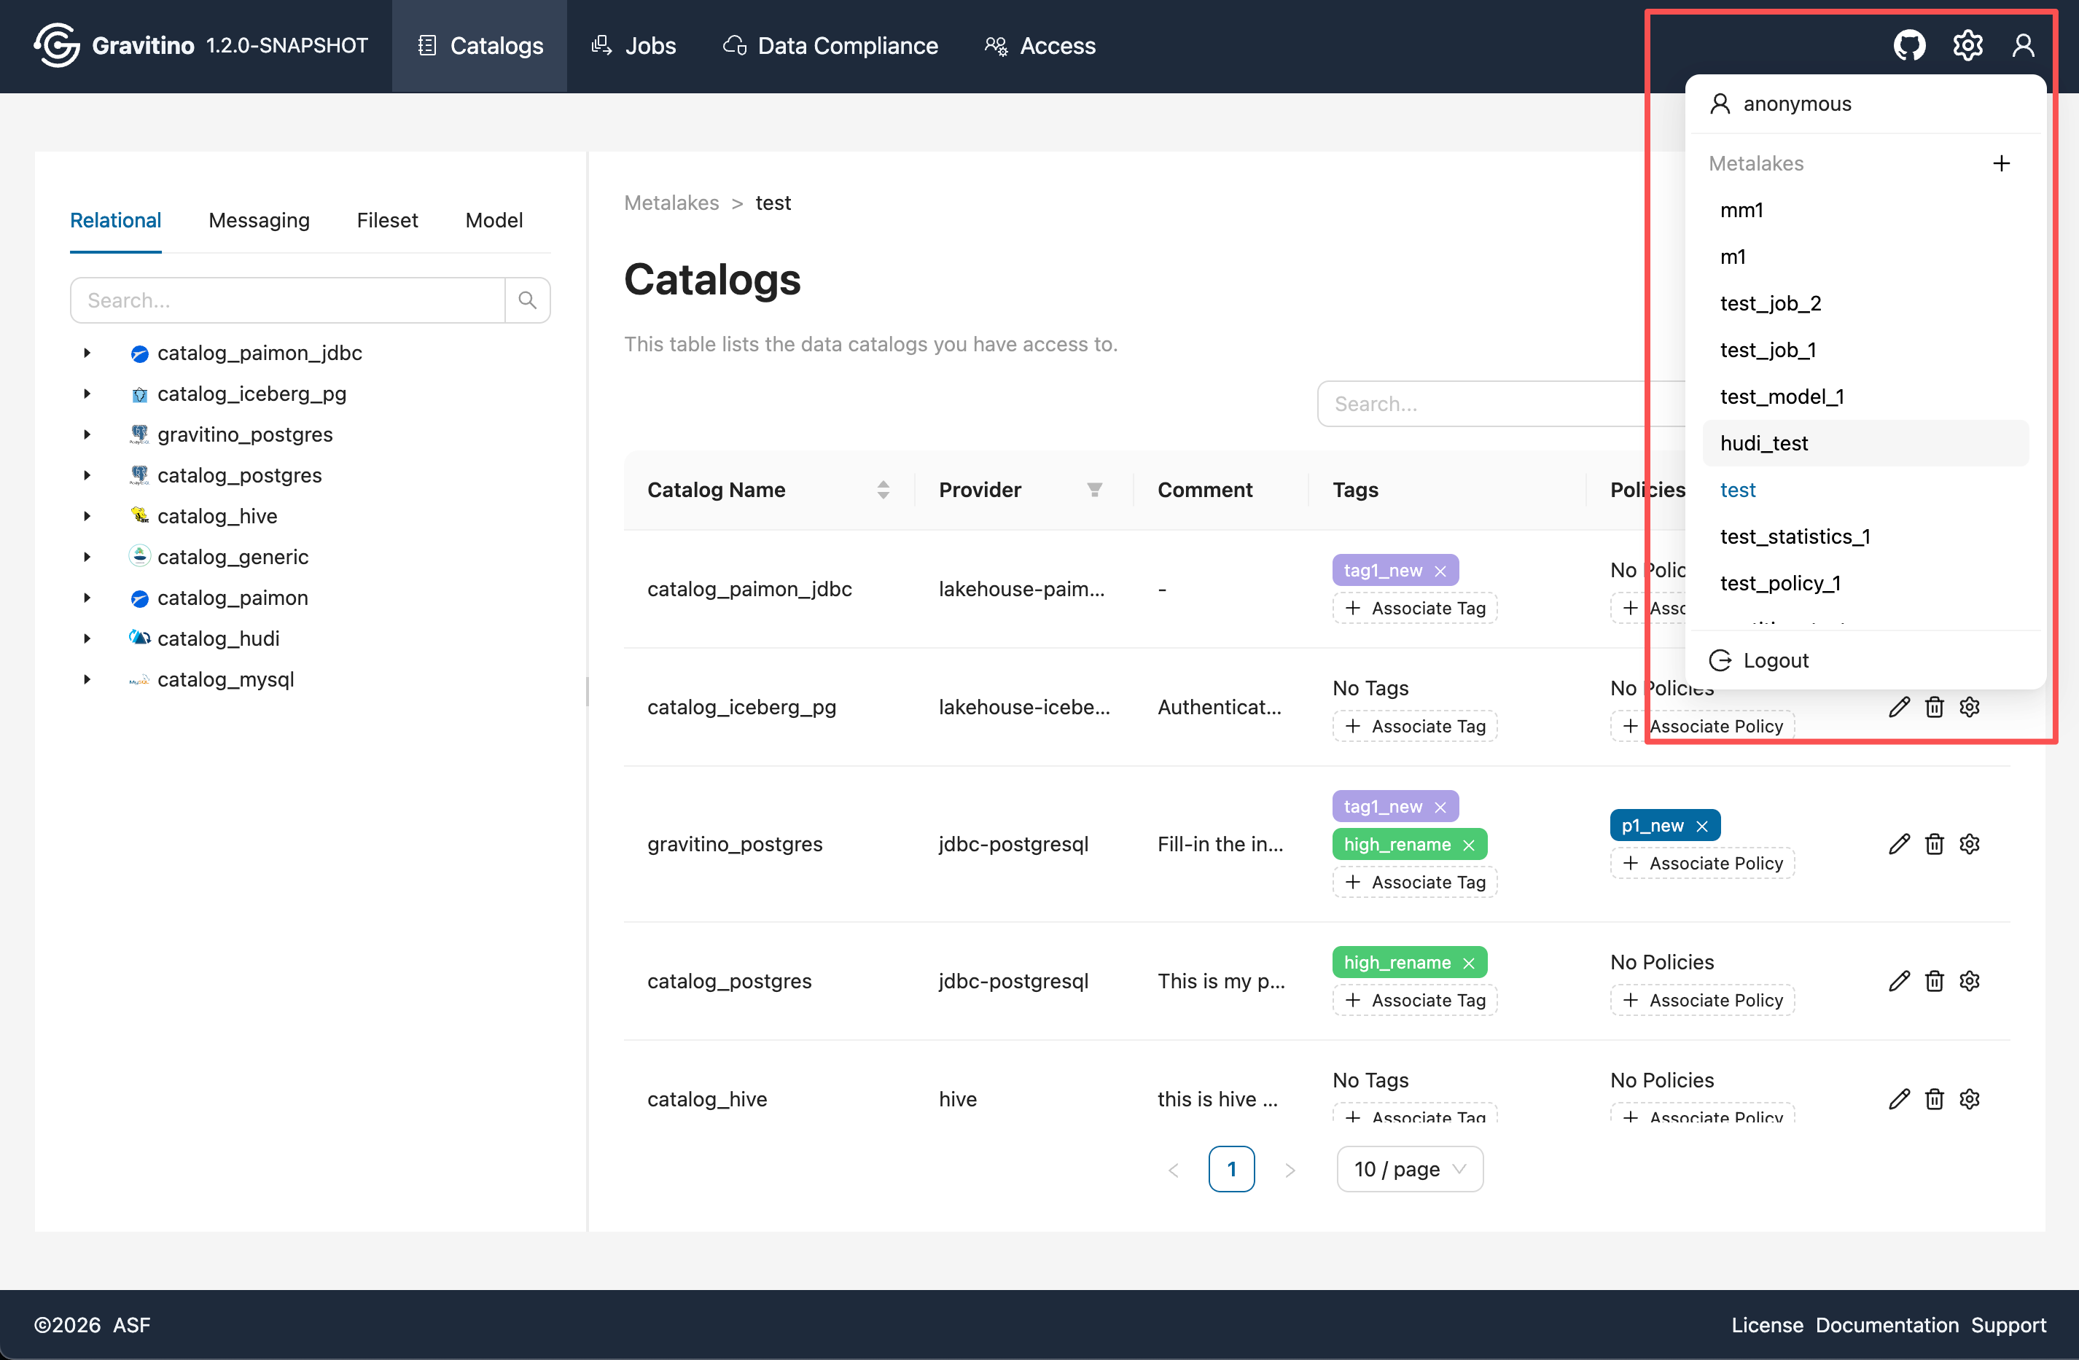Click the Data Compliance cloud icon
The image size is (2079, 1360).
click(734, 45)
